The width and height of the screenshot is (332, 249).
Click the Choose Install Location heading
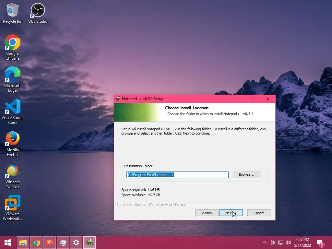point(187,108)
